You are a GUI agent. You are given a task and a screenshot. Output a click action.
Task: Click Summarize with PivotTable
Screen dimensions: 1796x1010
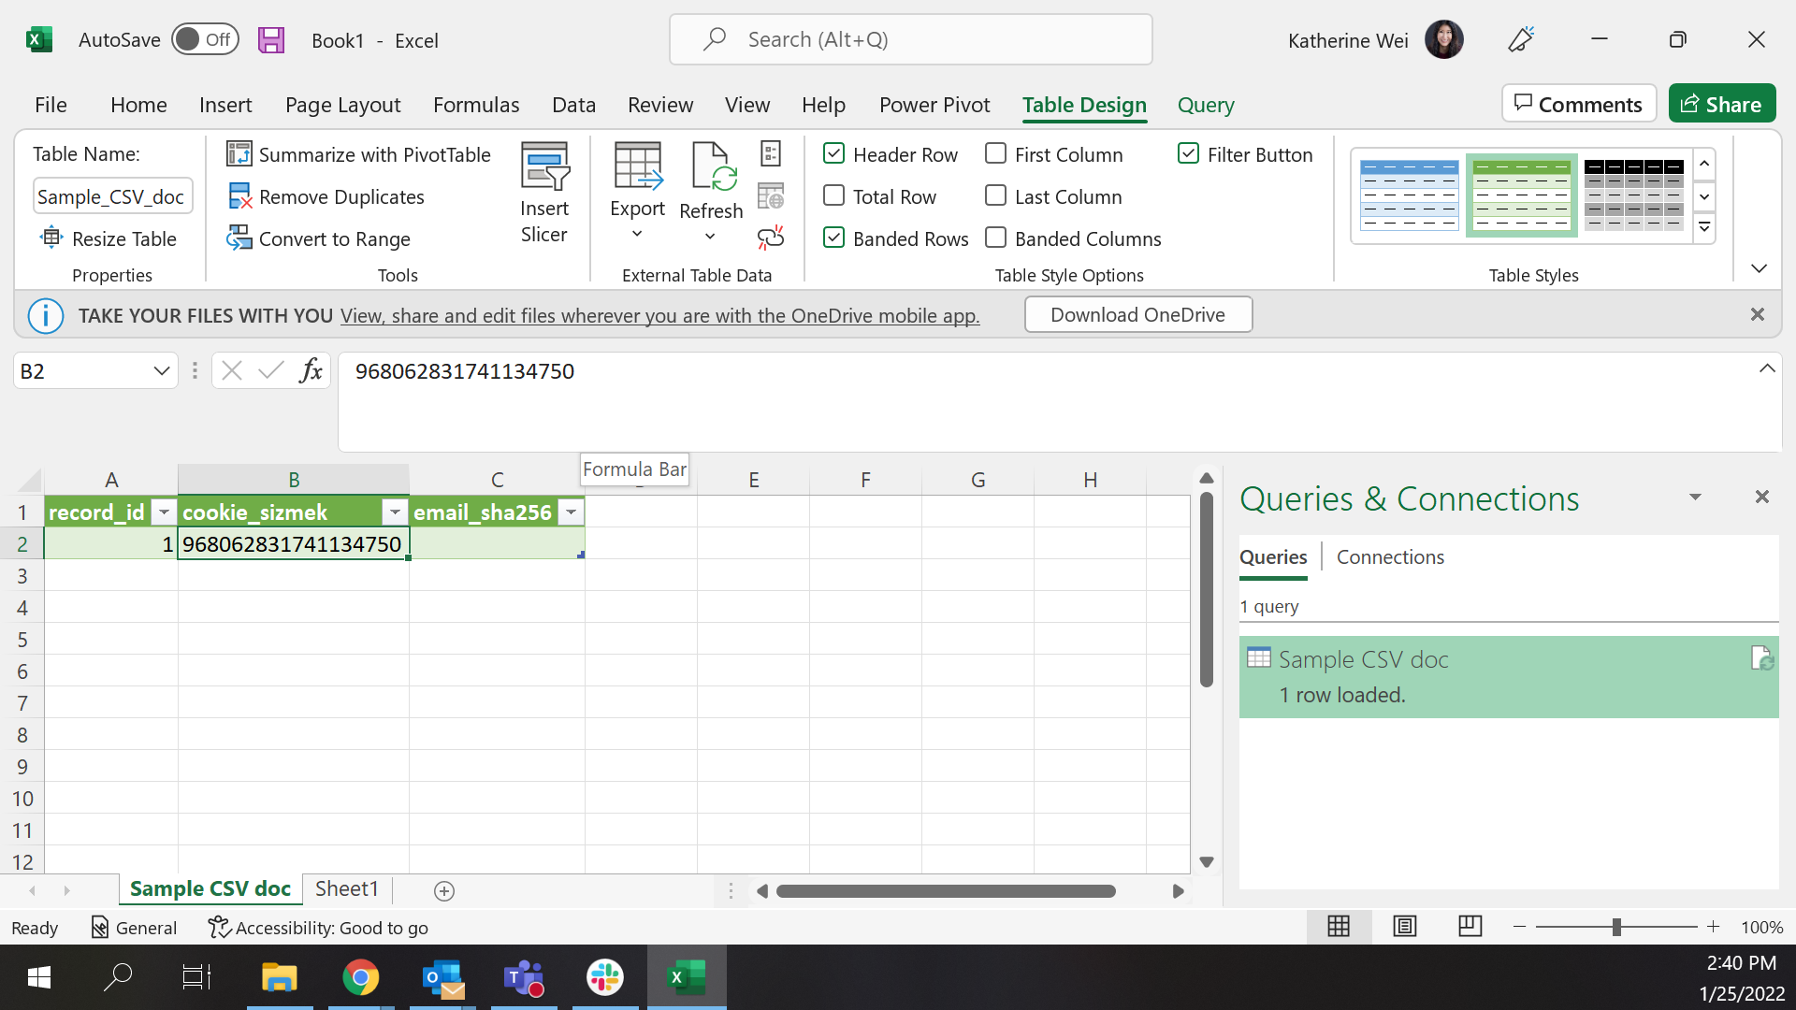[358, 154]
